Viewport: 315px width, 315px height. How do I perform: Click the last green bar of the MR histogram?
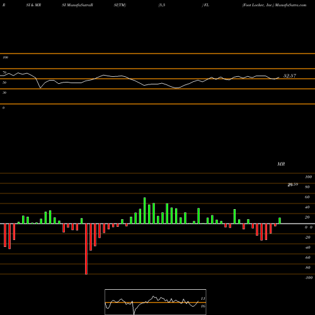coord(280,220)
